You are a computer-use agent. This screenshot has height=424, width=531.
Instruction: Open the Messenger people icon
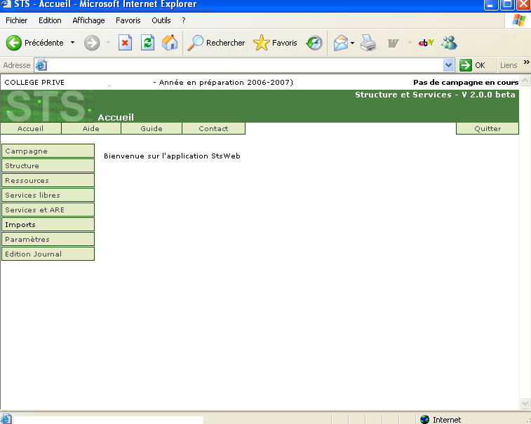point(449,43)
